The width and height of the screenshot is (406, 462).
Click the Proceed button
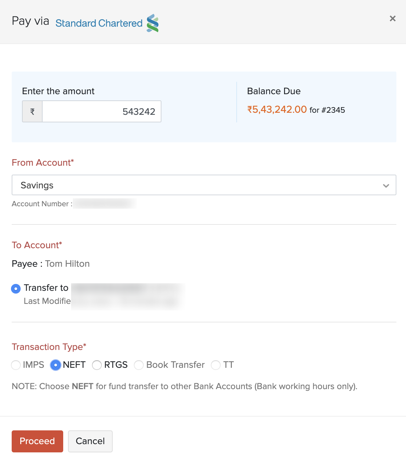(37, 441)
